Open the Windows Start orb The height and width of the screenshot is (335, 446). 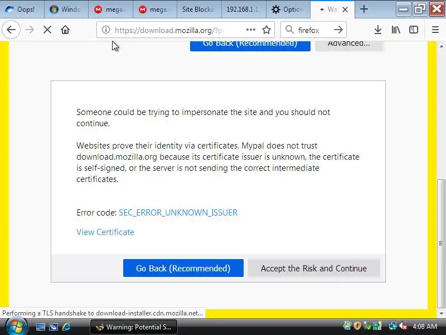[17, 327]
